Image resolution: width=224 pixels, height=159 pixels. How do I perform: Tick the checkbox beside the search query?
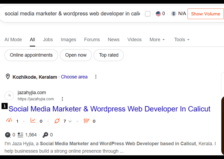click(x=147, y=14)
